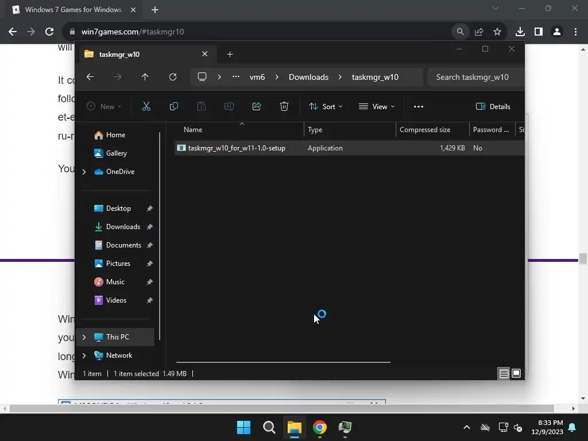Image resolution: width=588 pixels, height=441 pixels.
Task: Click the Search taskmgr_w10 field
Action: point(475,77)
